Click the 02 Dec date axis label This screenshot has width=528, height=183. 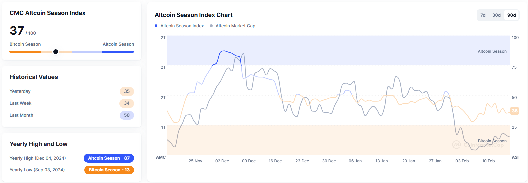(x=222, y=161)
